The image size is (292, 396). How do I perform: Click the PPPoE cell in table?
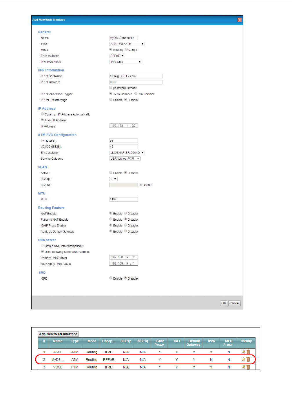coord(109,360)
